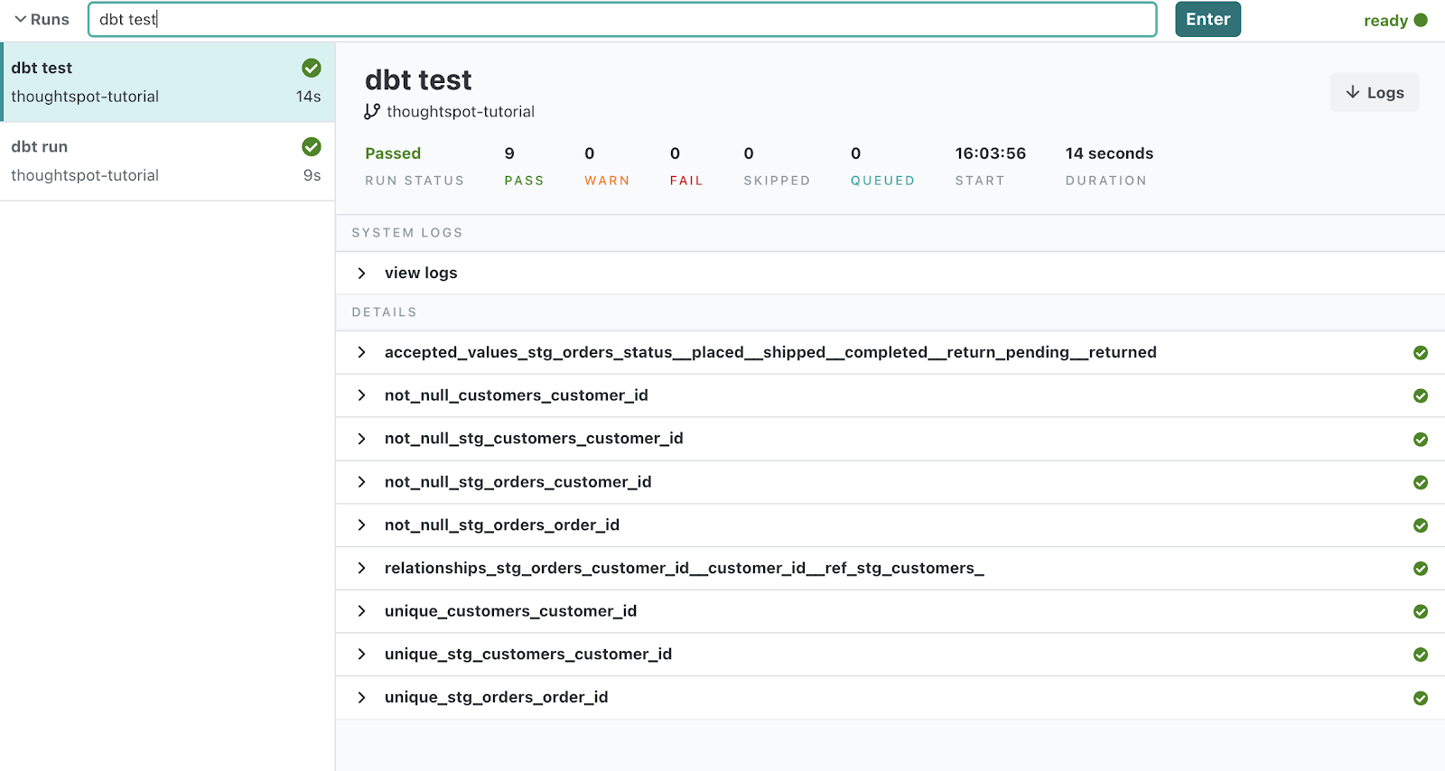Expand unique_stg_customers_customer_id test row
Viewport: 1445px width, 771px height.
click(x=362, y=655)
